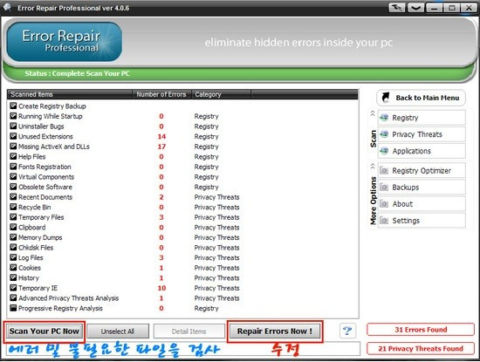Open help with the question mark icon
The height and width of the screenshot is (362, 480).
point(347,331)
